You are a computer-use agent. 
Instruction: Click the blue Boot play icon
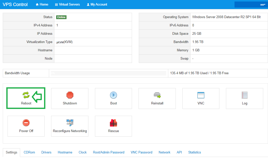113,95
